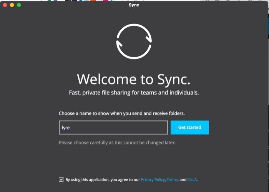
Task: Click the Get started button
Action: [x=189, y=127]
